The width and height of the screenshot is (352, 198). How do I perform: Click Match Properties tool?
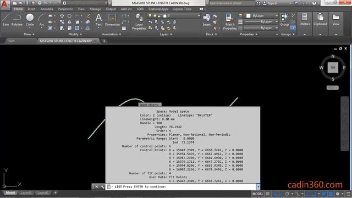[230, 21]
